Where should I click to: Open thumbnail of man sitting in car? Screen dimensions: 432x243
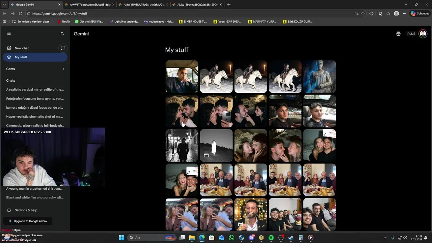point(182,77)
